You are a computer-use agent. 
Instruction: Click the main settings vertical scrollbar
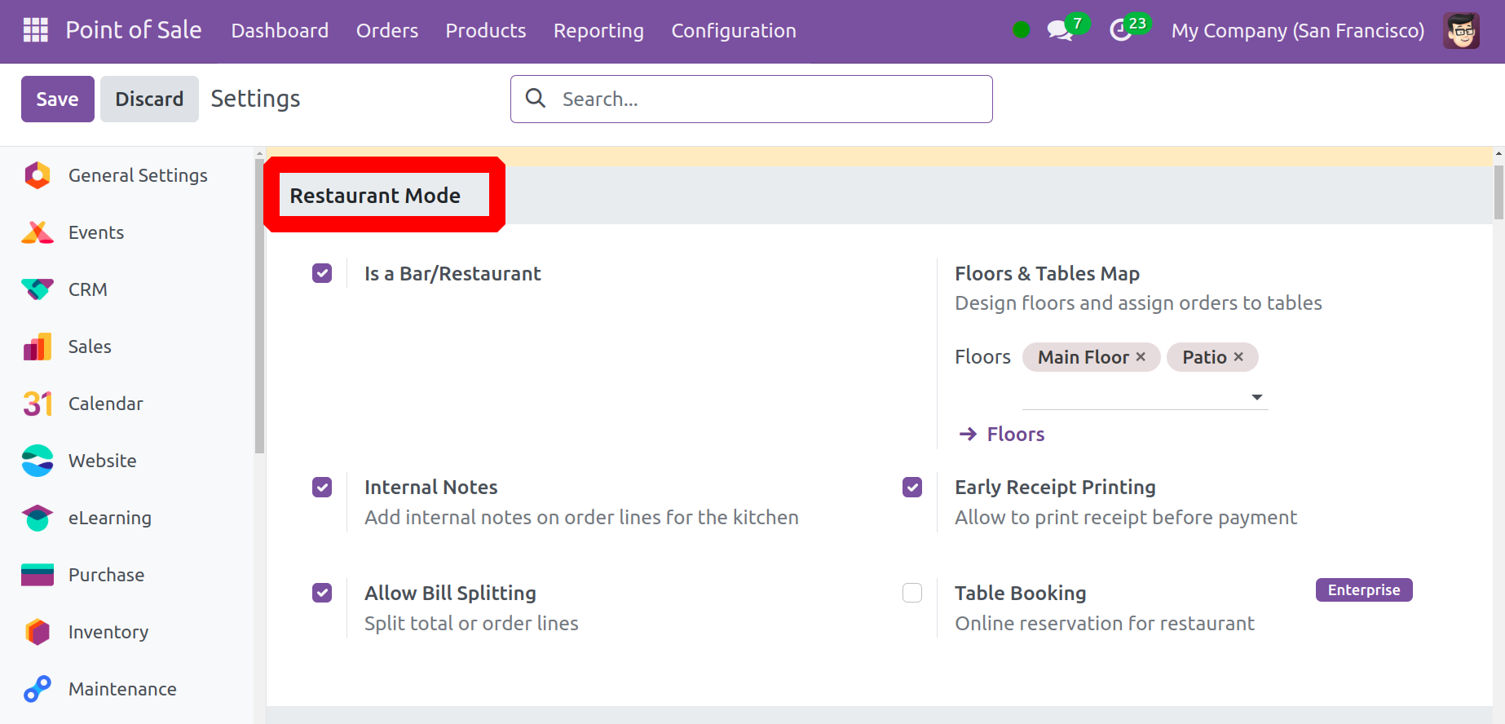[1498, 192]
